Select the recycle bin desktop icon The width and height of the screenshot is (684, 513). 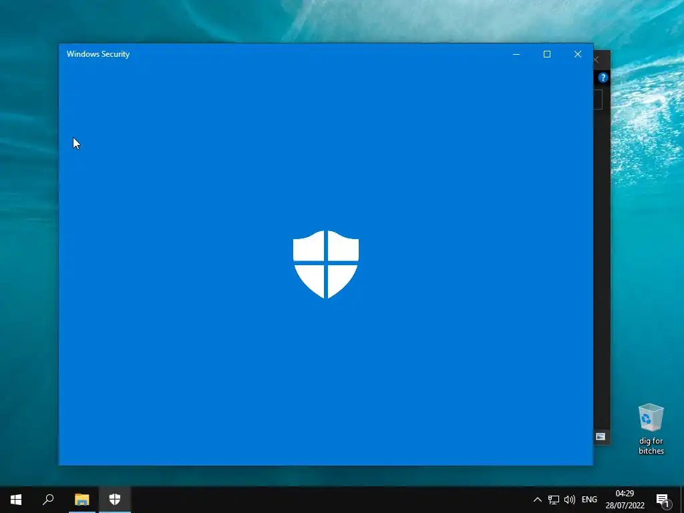(x=651, y=430)
